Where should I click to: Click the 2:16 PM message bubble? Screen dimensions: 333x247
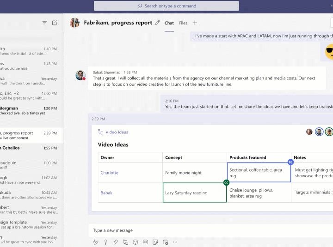[247, 104]
